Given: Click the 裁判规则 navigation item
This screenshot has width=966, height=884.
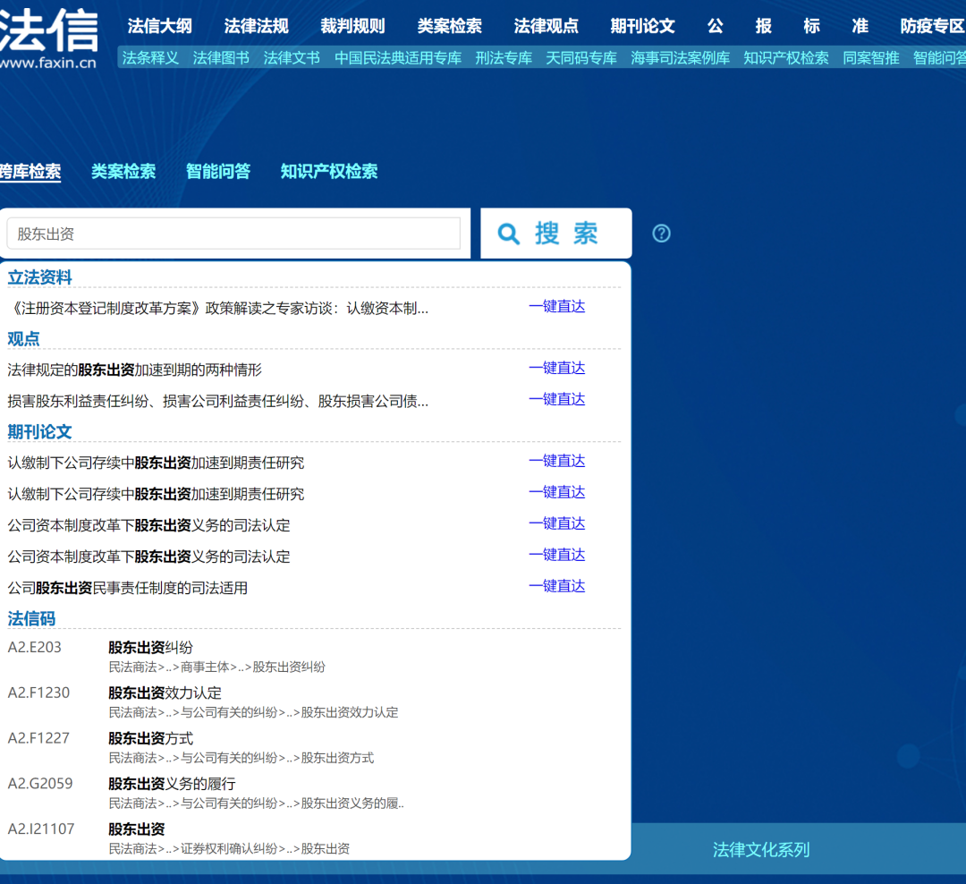Looking at the screenshot, I should coord(352,26).
